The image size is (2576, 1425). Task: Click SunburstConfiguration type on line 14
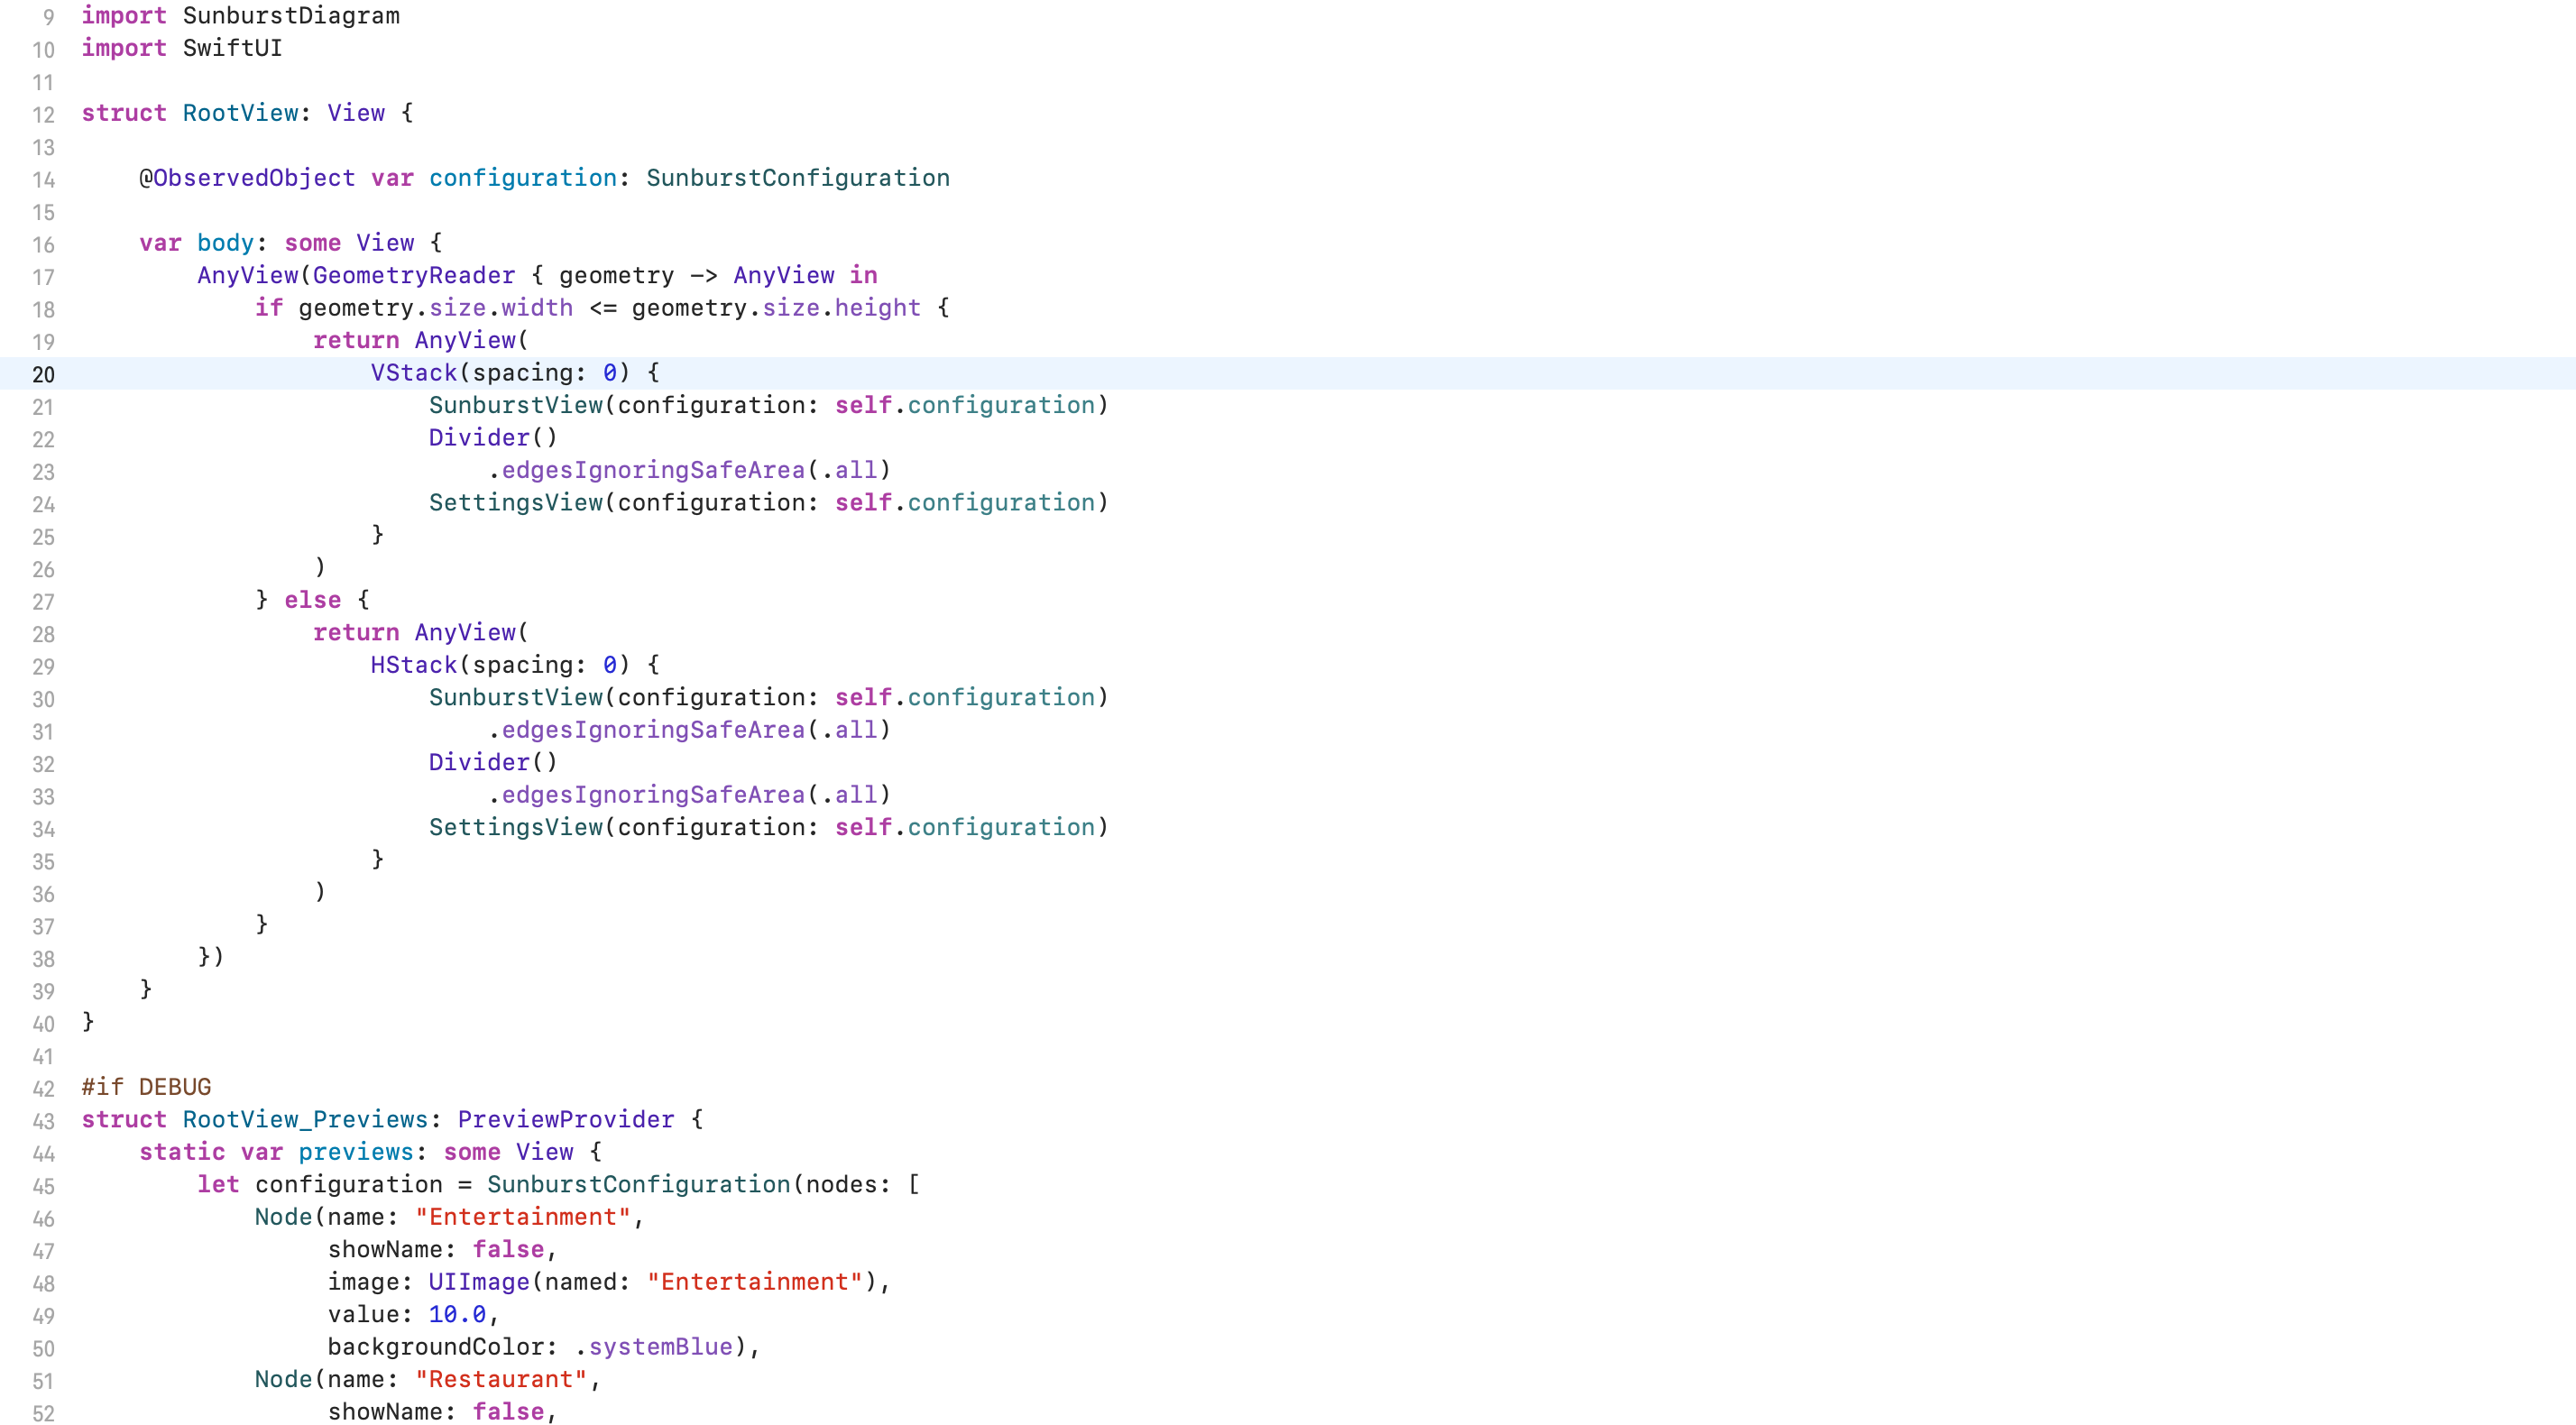point(797,178)
